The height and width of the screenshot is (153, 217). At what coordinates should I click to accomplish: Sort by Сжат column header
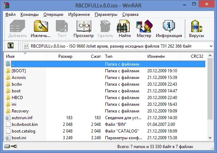point(89,56)
